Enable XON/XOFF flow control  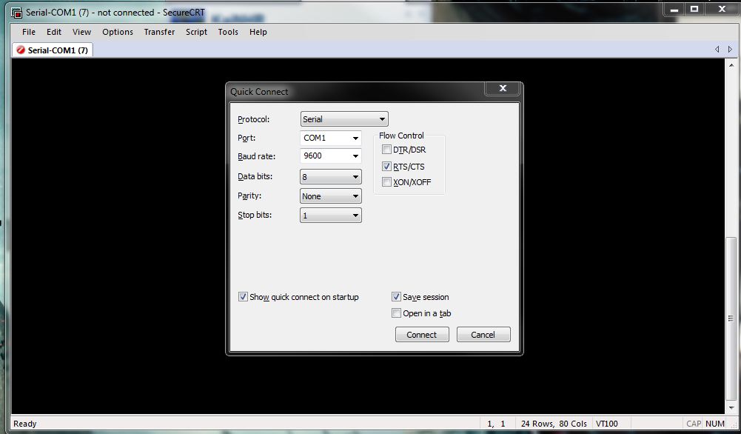coord(386,182)
